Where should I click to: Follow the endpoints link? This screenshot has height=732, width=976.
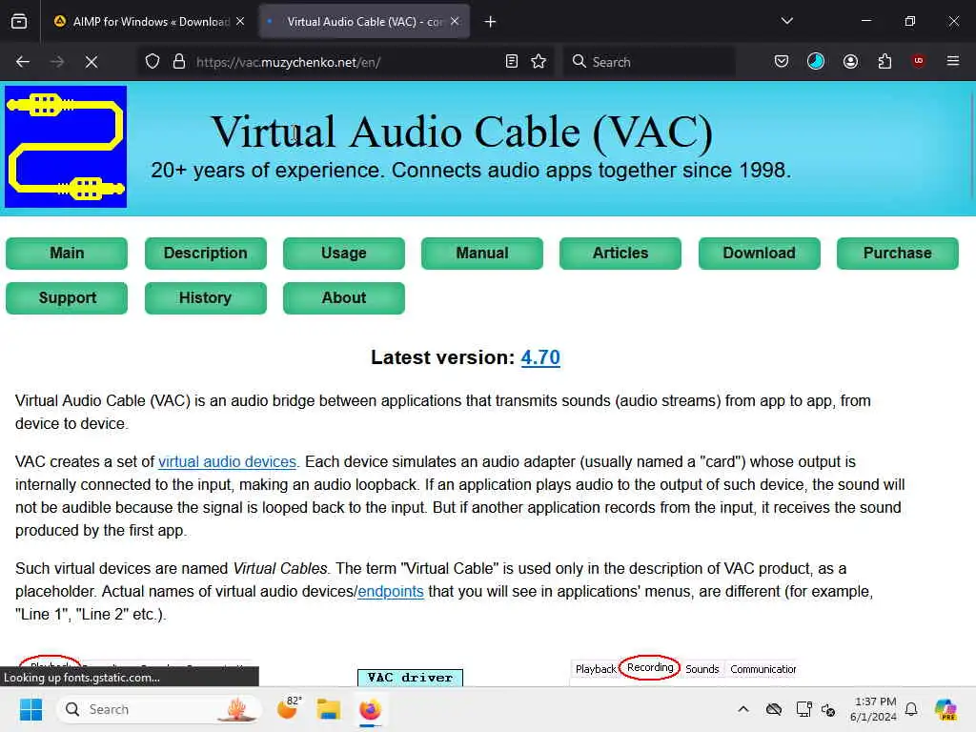point(391,591)
